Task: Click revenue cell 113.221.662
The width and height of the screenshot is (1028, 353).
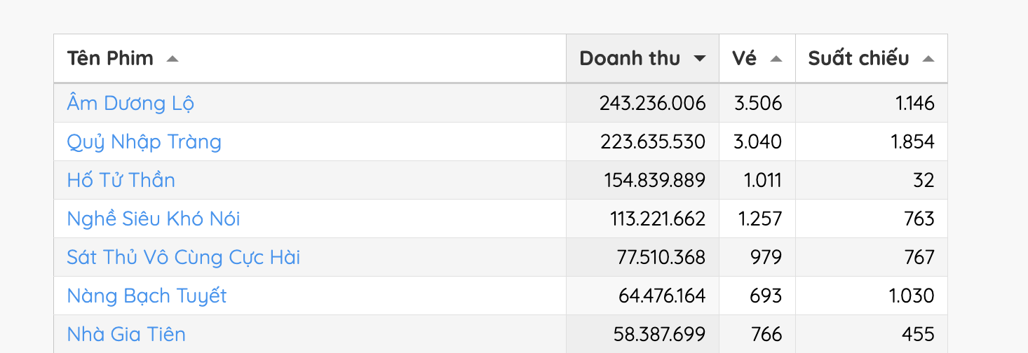Action: [658, 219]
